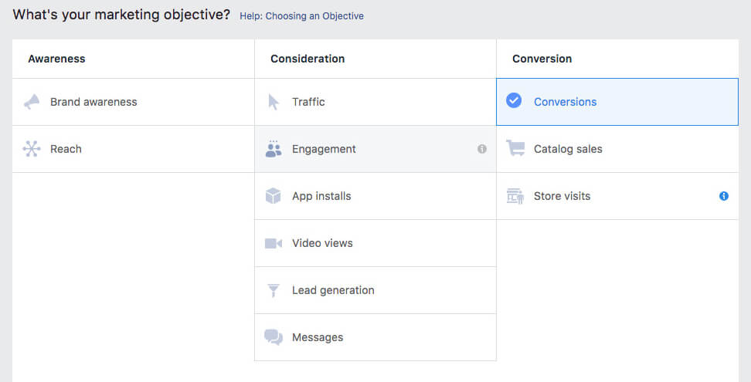Select the Engagement objective label

click(x=324, y=149)
